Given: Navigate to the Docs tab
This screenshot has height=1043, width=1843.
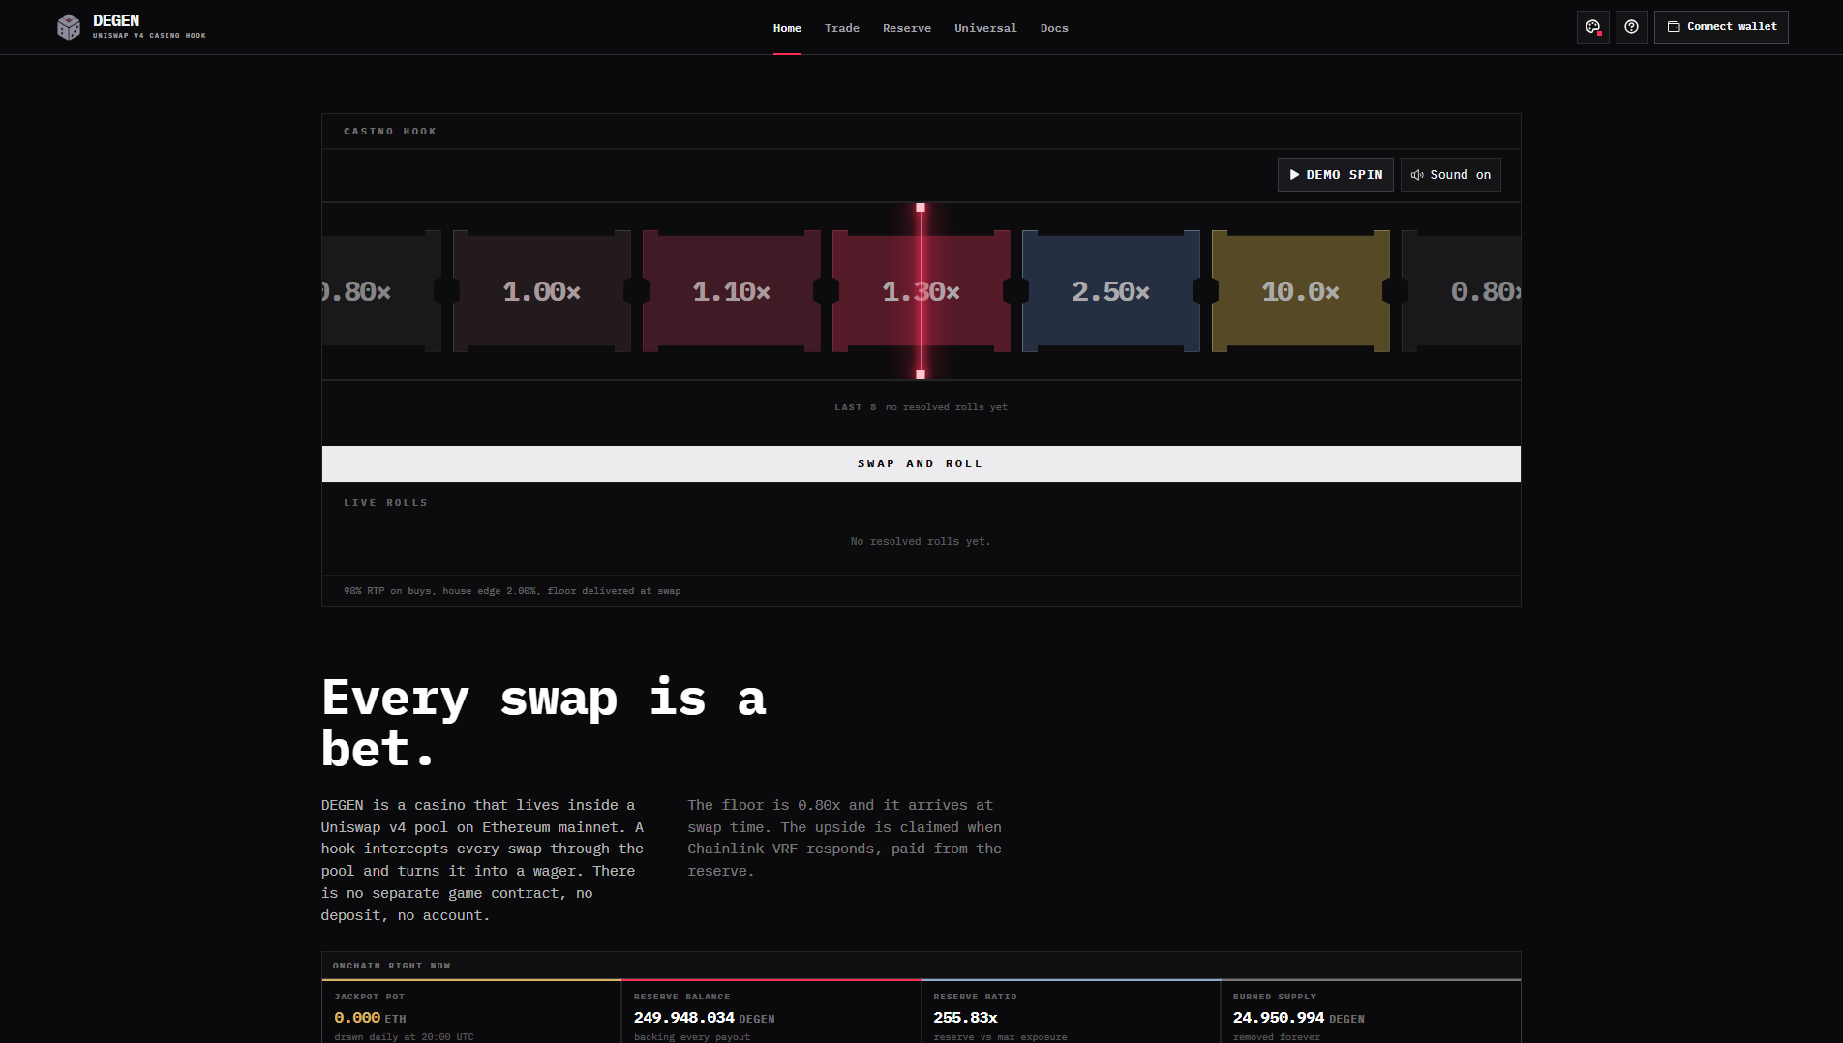Looking at the screenshot, I should (x=1054, y=28).
